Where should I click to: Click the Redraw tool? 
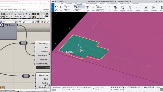tap(146, 8)
